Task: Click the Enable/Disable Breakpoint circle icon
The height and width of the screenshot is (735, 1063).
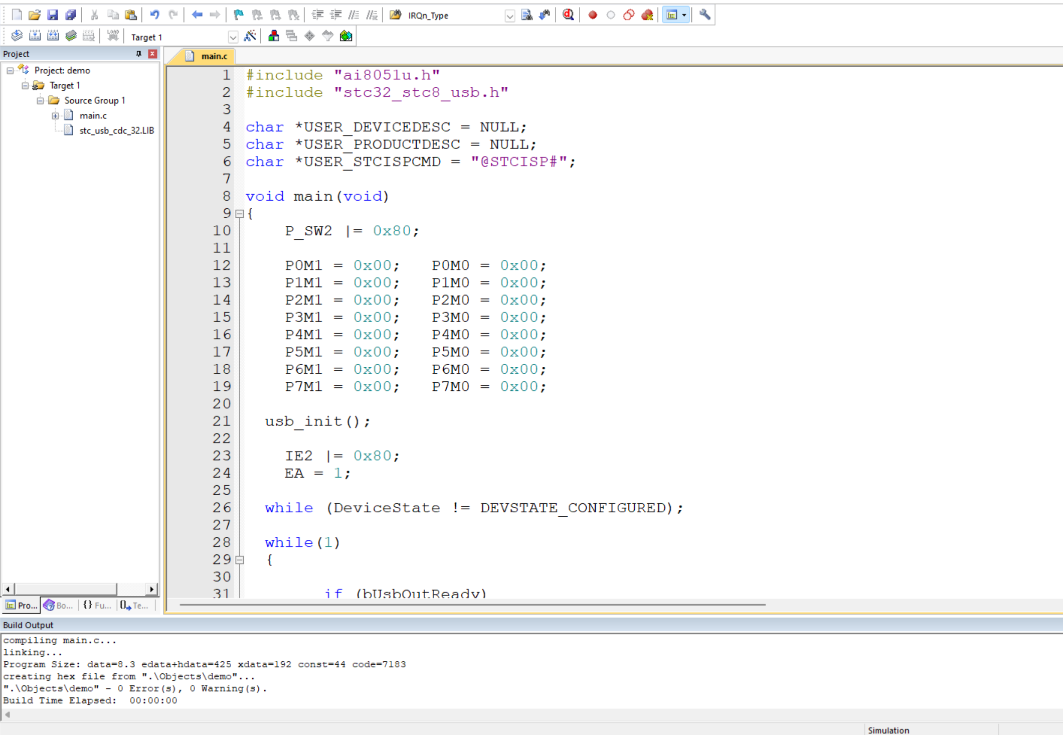Action: 611,15
